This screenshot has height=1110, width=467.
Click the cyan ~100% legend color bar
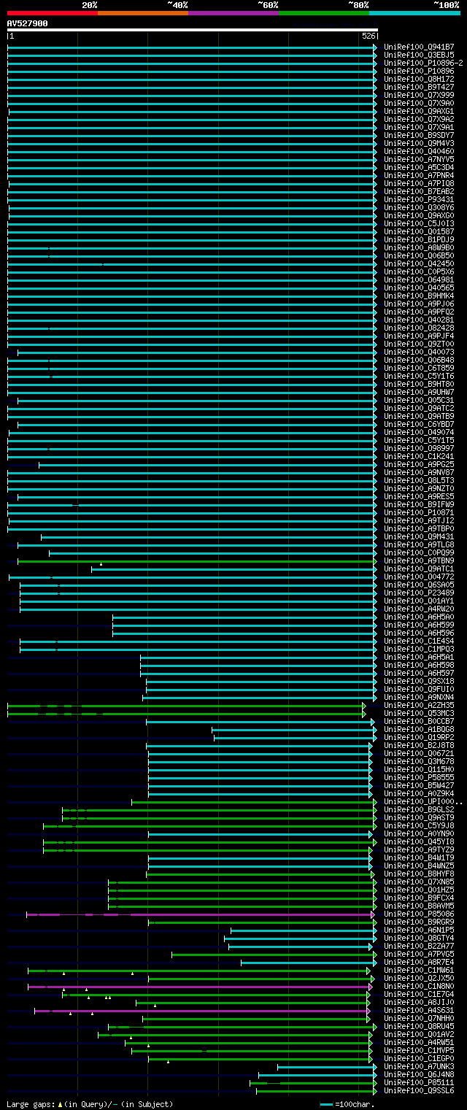click(414, 13)
